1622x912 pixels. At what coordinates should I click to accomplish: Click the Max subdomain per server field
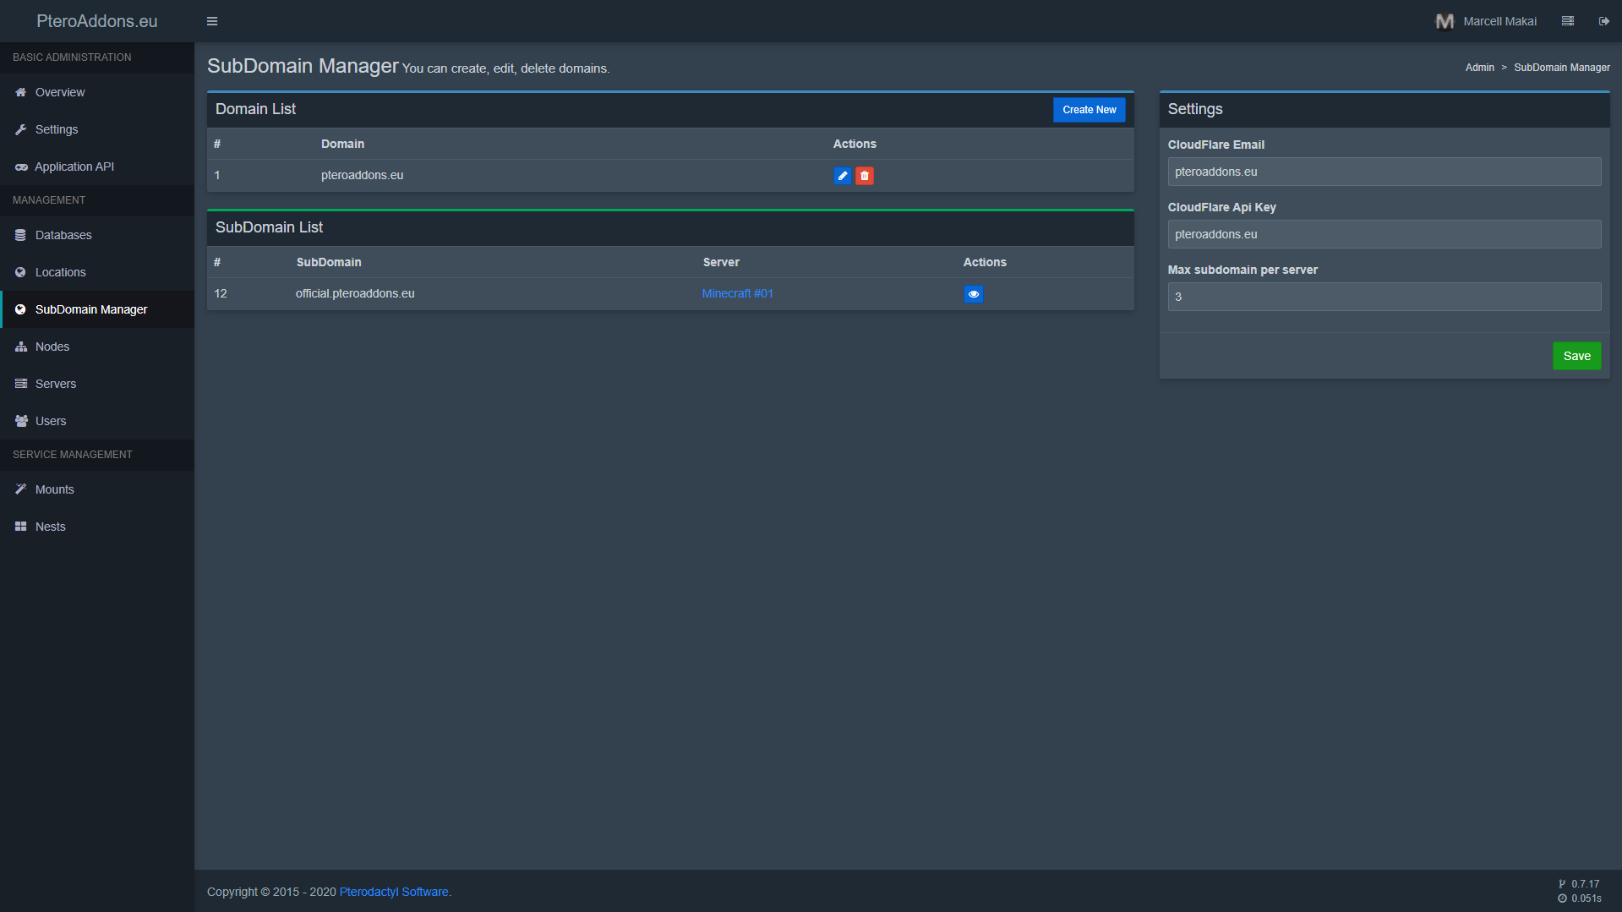pos(1384,297)
